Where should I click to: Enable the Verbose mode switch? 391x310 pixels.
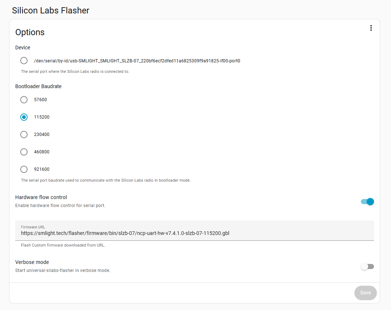point(367,266)
